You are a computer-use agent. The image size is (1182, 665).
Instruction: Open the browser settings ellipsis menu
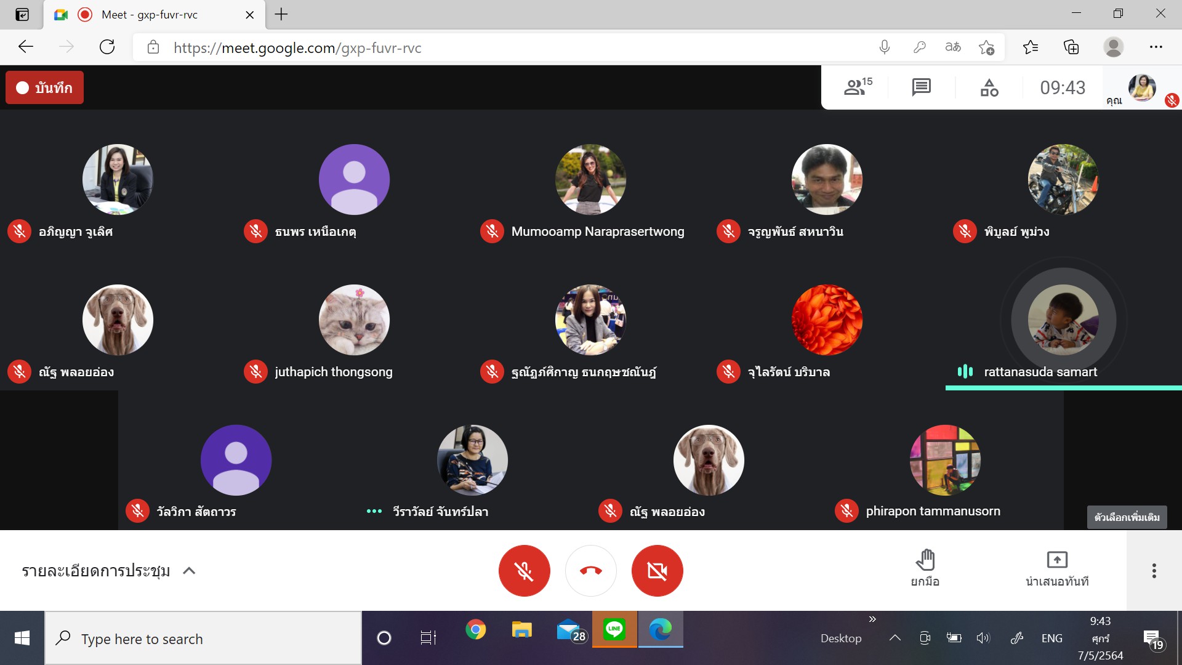coord(1156,47)
